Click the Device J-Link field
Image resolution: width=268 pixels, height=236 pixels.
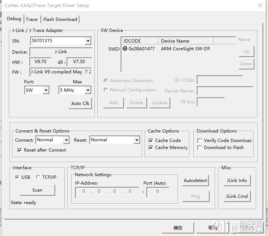[x=61, y=52]
